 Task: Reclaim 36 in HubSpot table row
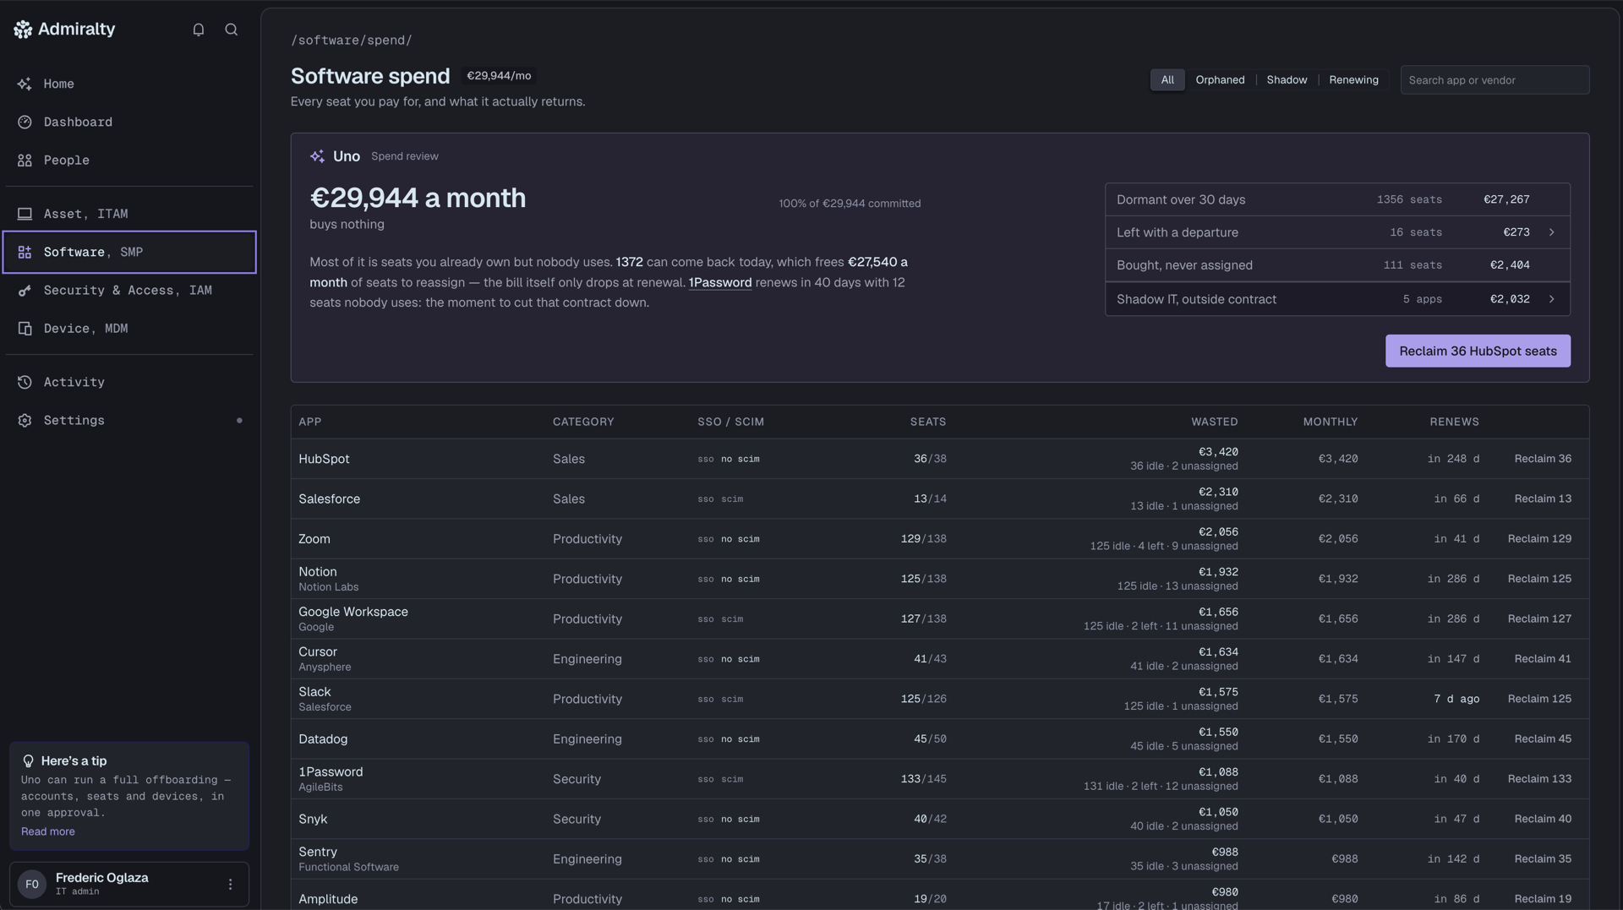(x=1543, y=459)
